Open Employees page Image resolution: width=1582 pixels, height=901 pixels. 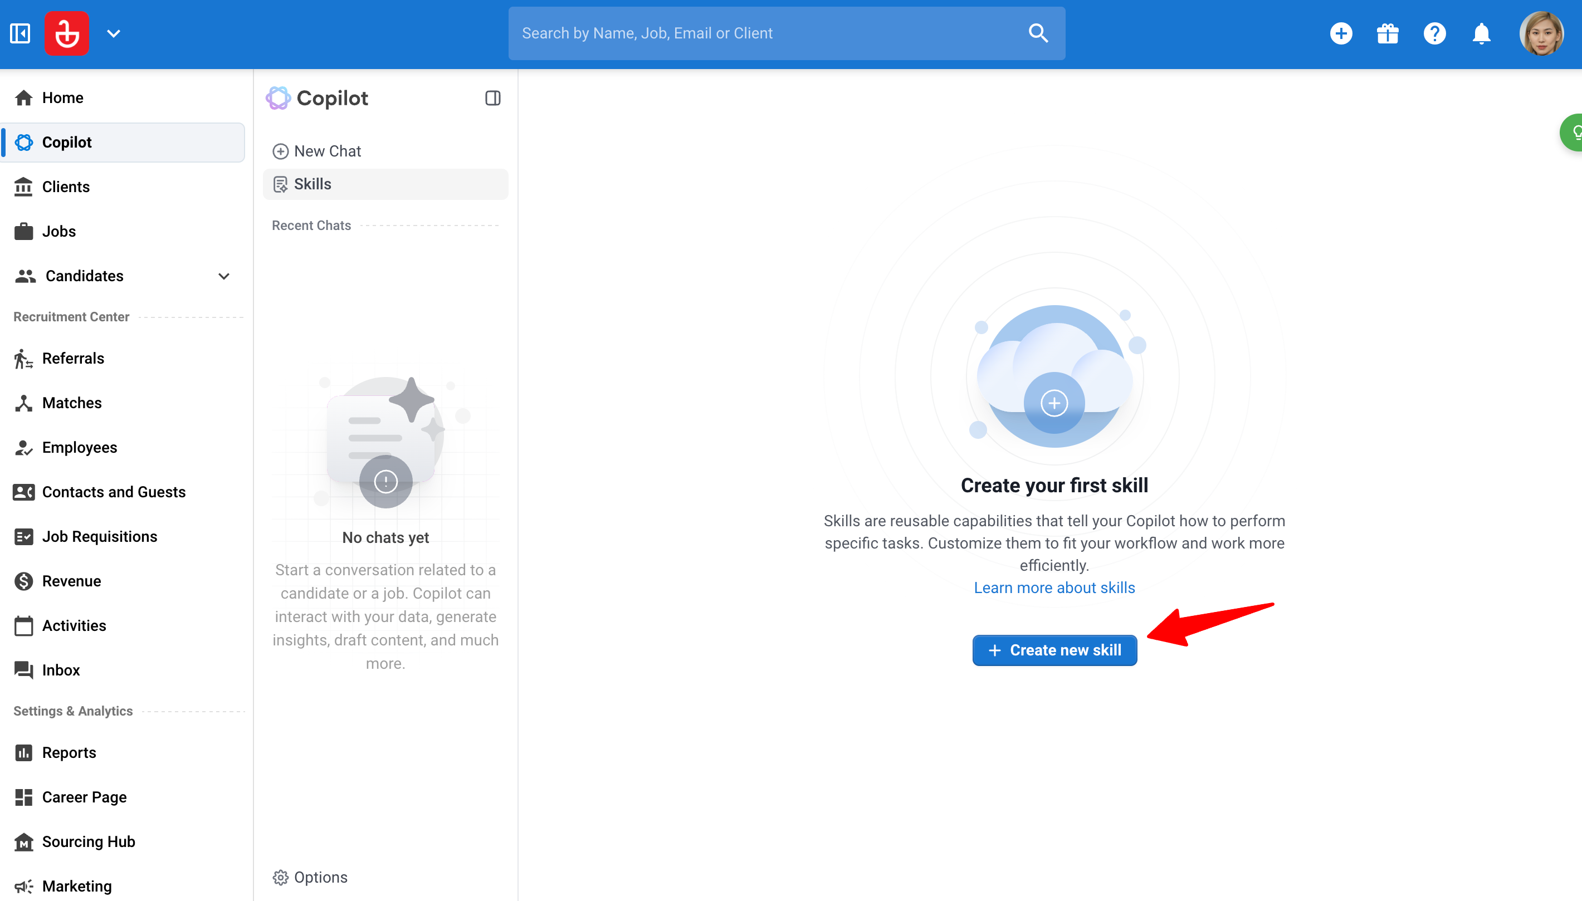[x=124, y=447]
